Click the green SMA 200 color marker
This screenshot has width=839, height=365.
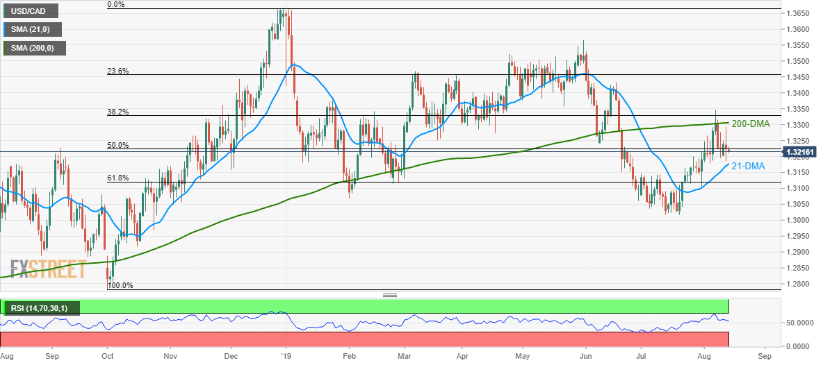click(x=6, y=48)
